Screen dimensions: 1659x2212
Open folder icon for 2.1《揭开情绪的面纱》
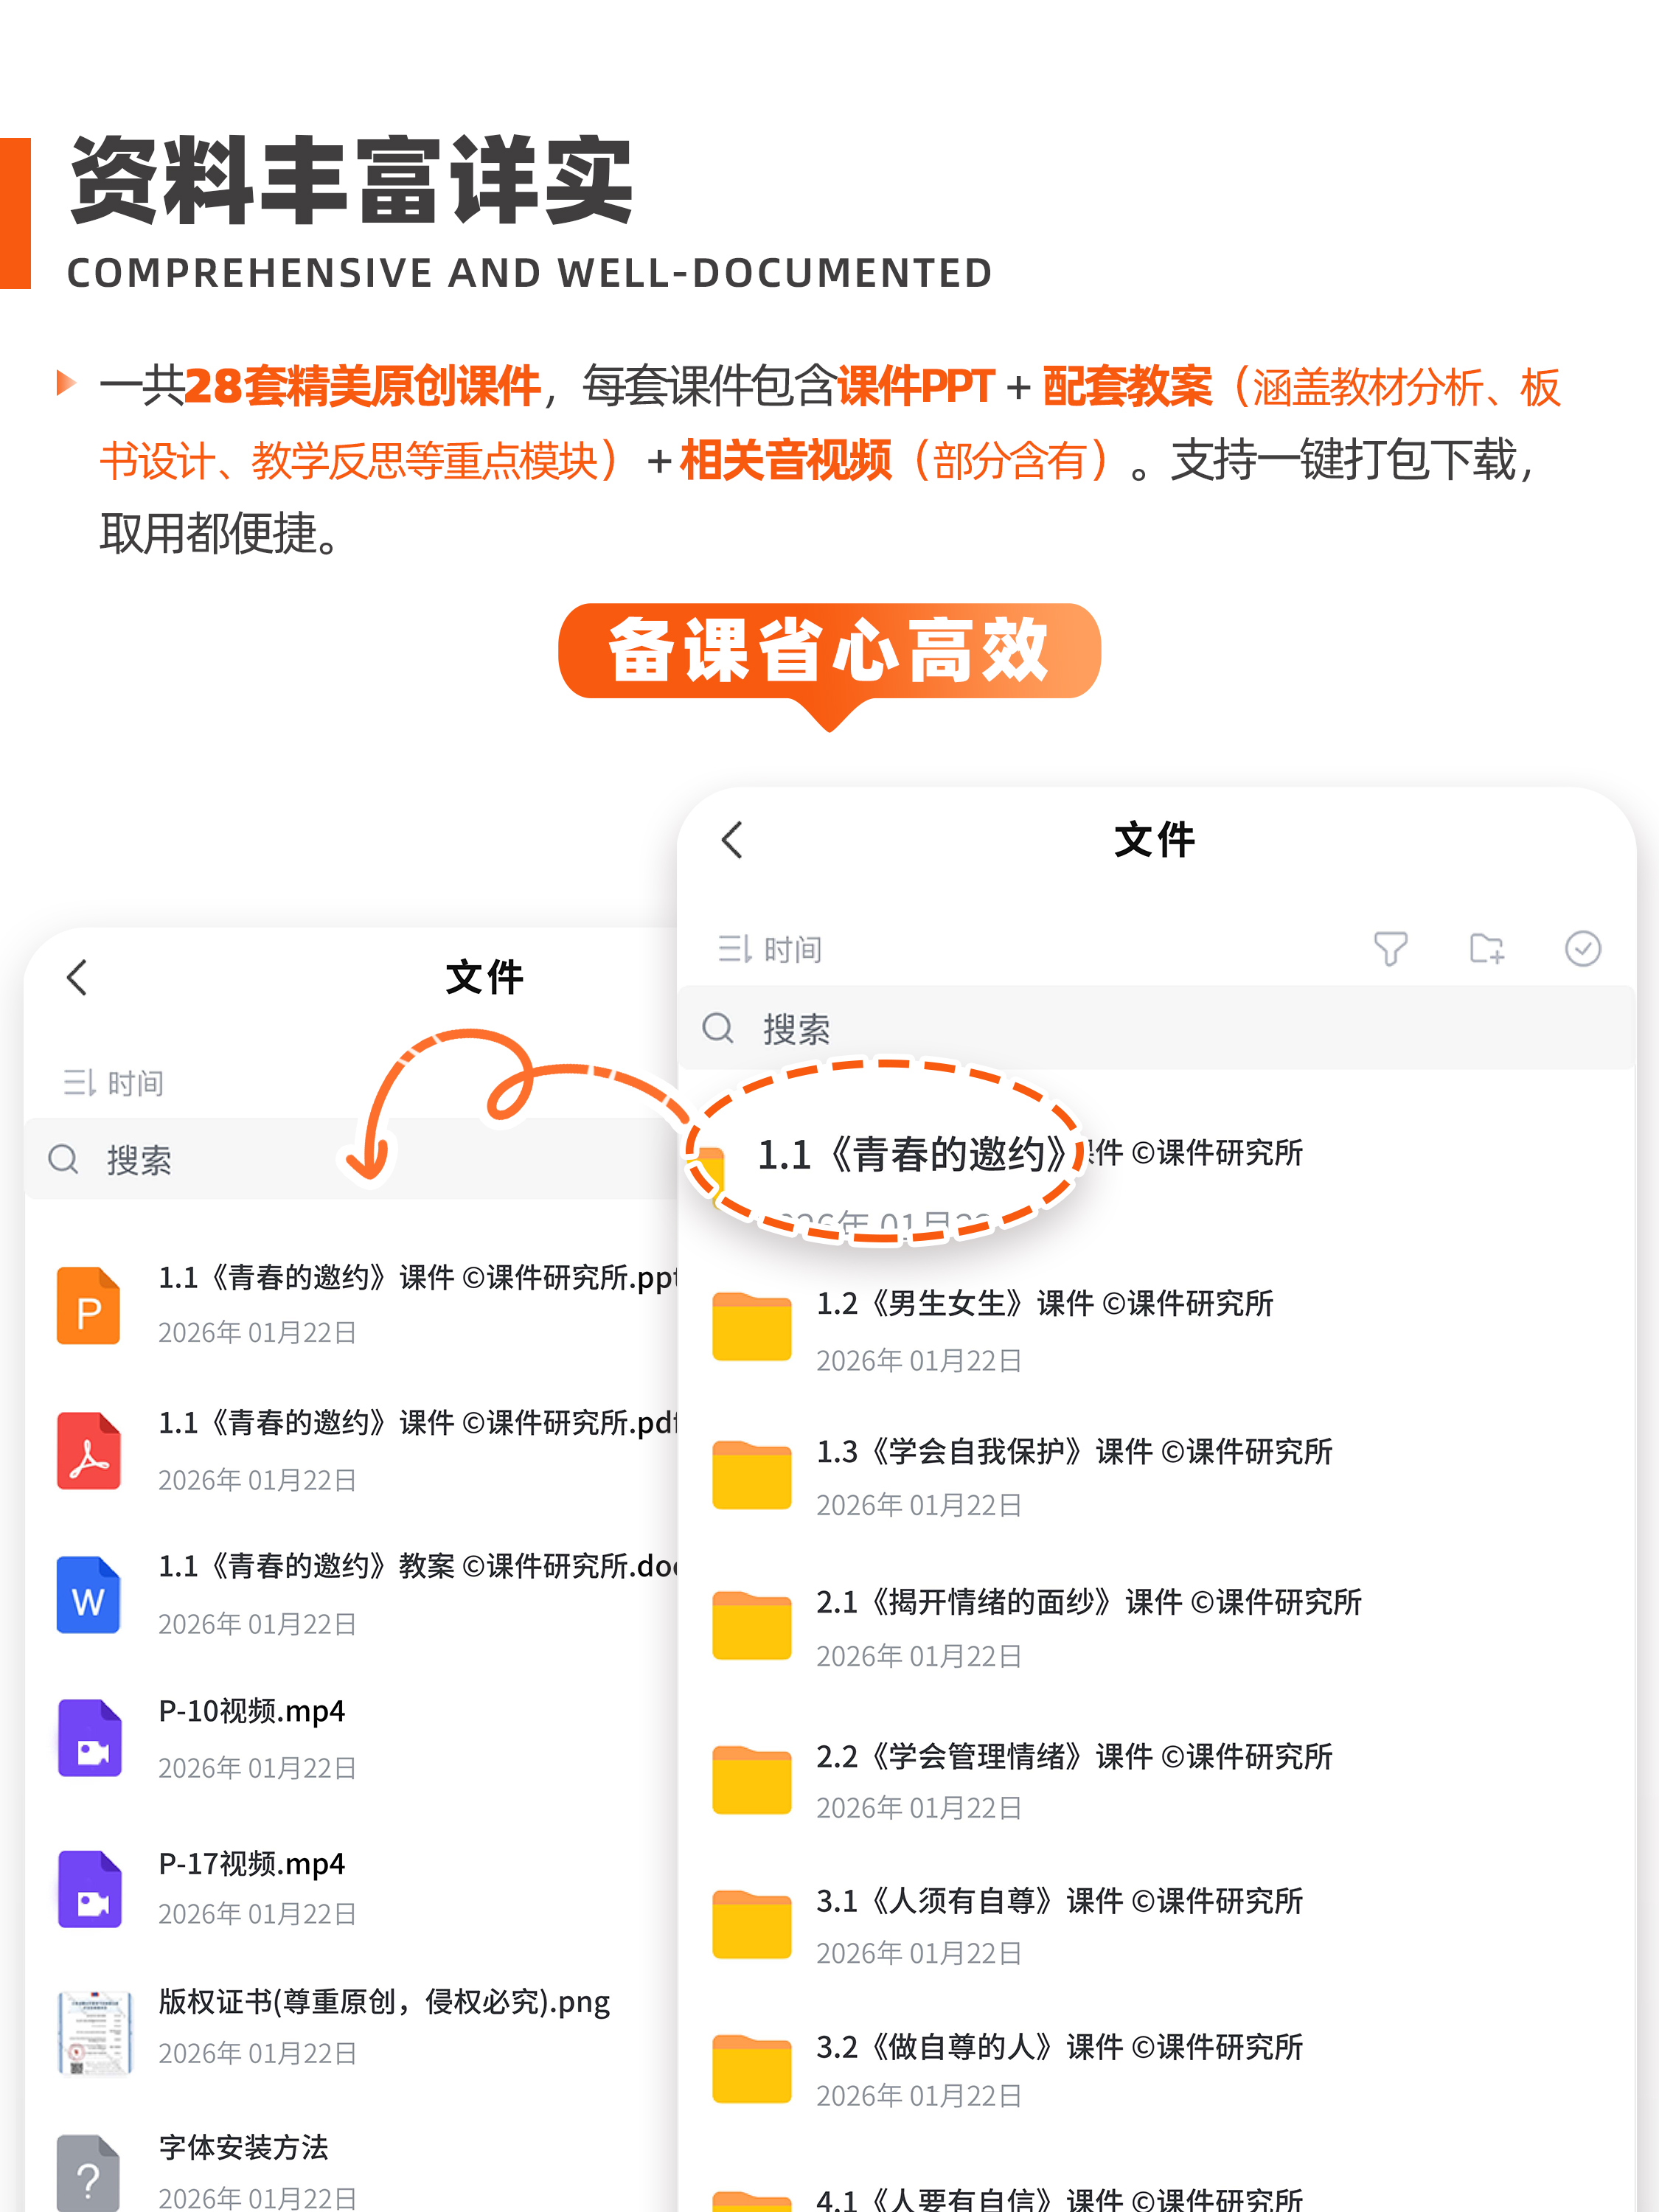tap(752, 1625)
